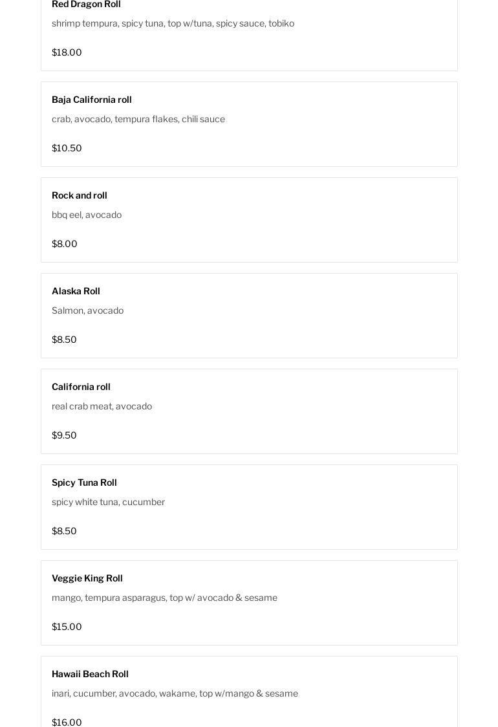Click the Rock and roll item name
498x727 pixels.
point(80,195)
